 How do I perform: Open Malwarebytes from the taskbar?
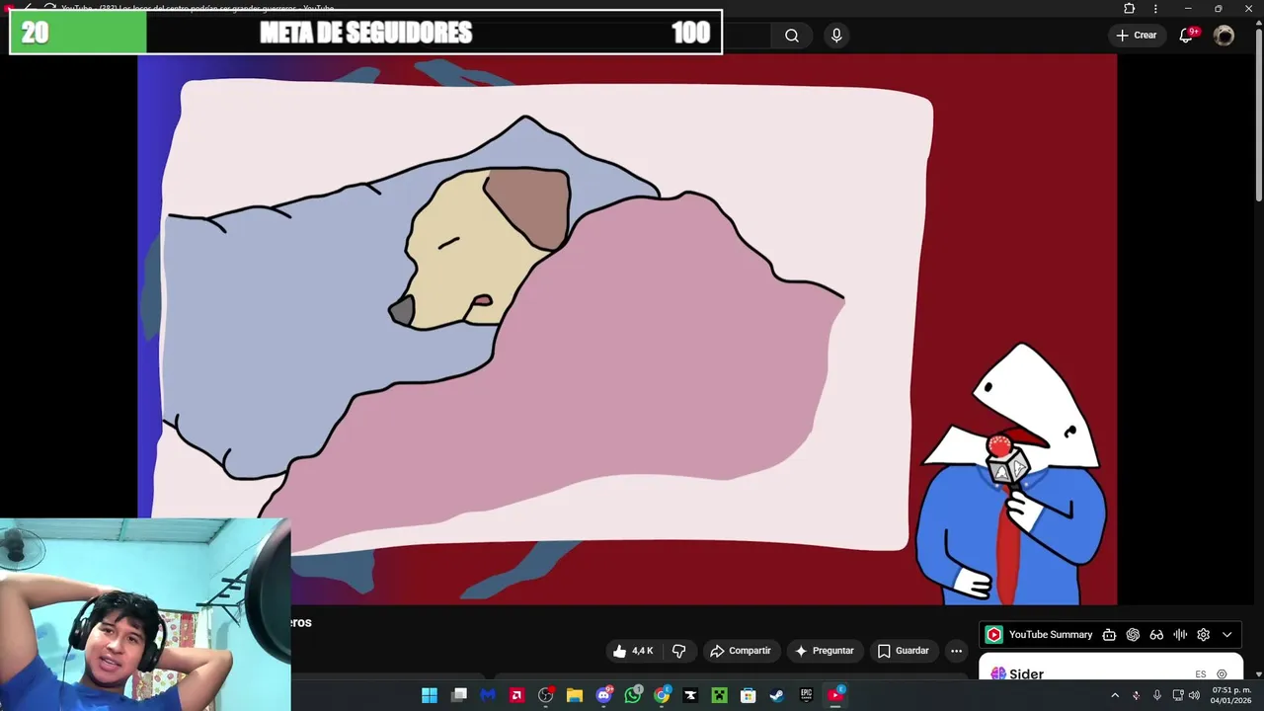[488, 695]
